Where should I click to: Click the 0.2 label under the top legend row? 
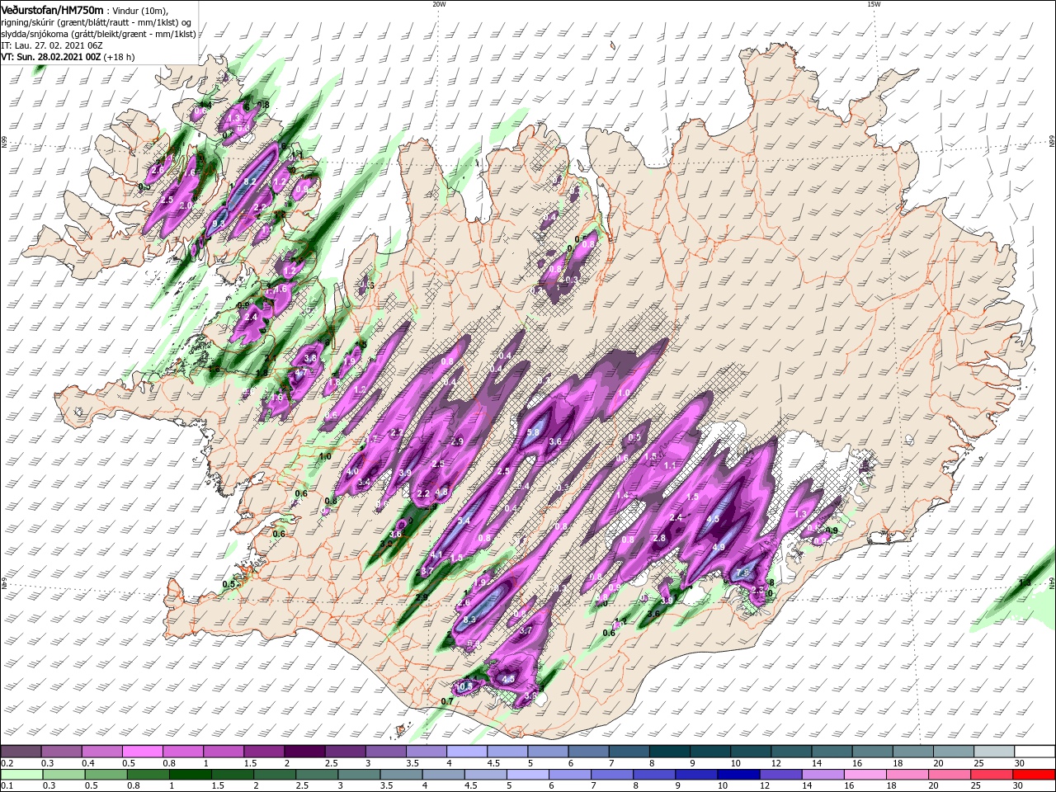click(6, 762)
